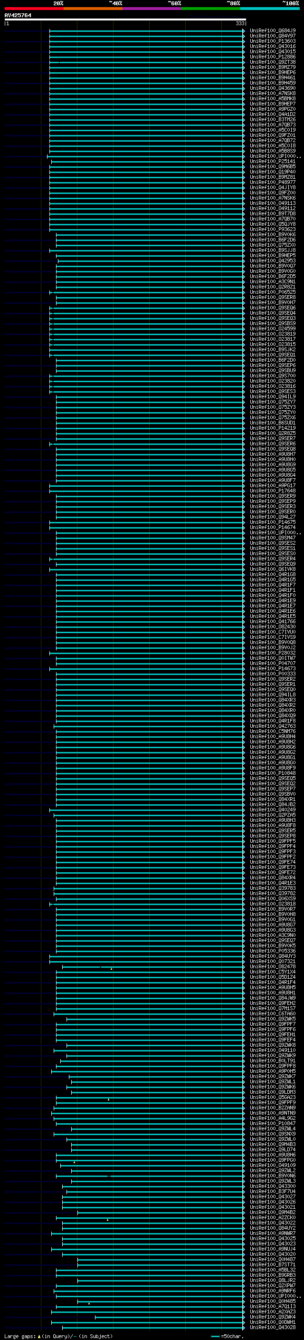Click the UniRef100_P05336 label
This screenshot has width=304, height=1340.
click(273, 951)
